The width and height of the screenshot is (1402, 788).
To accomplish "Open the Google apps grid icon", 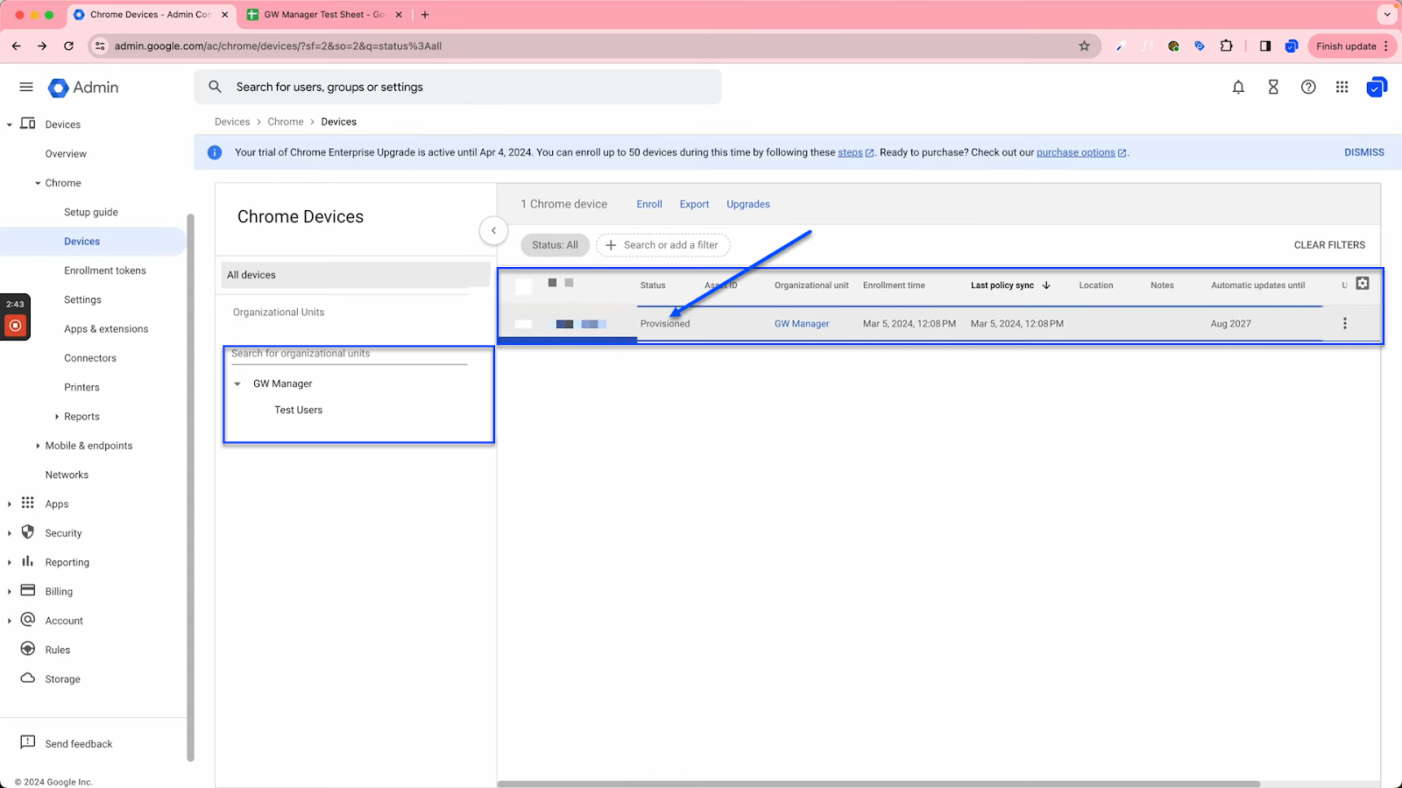I will point(1342,87).
